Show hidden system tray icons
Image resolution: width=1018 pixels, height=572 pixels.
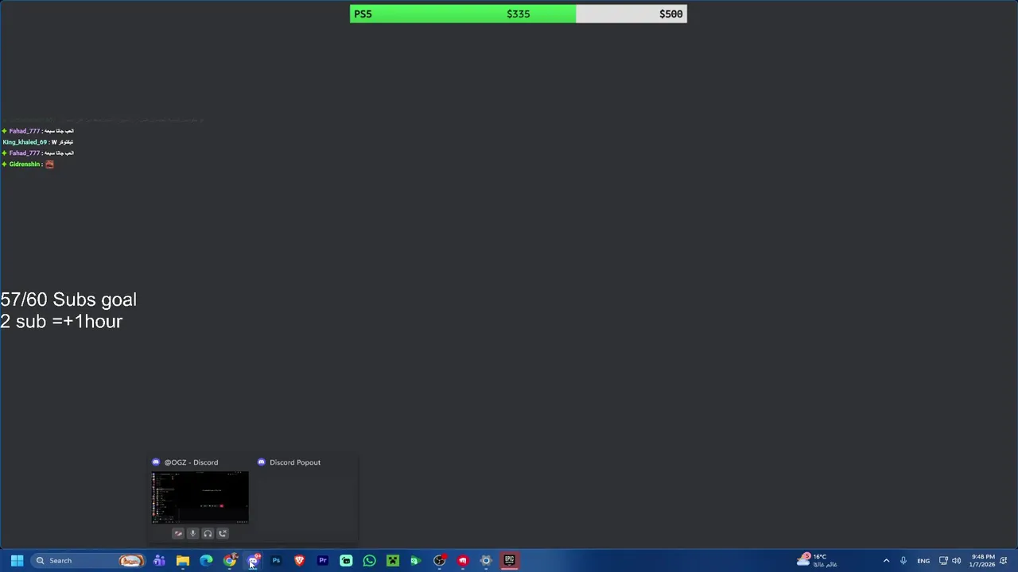pyautogui.click(x=886, y=561)
